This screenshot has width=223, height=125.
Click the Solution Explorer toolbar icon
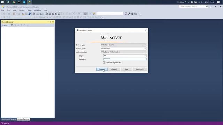click(126, 14)
